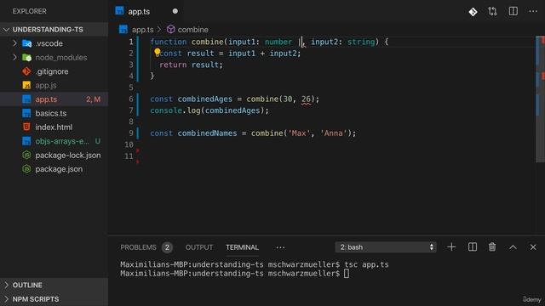Viewport: 545px width, 306px height.
Task: Click the editor minimap scrollbar
Action: click(x=540, y=99)
